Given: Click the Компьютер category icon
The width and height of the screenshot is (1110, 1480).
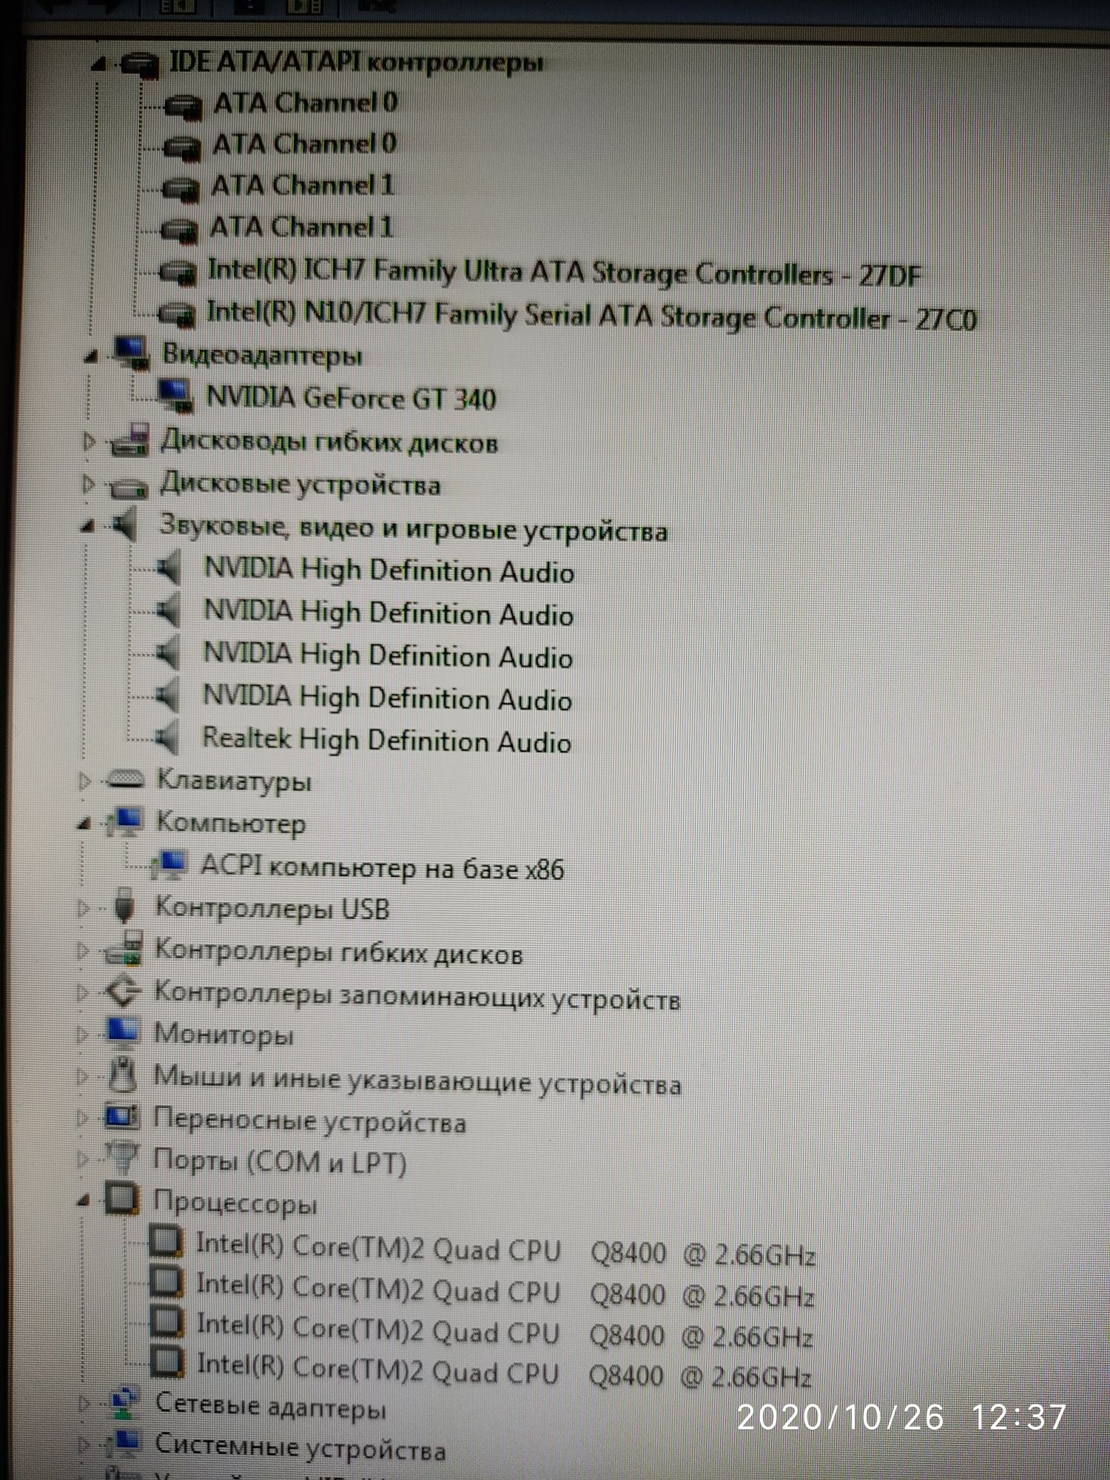Looking at the screenshot, I should click(124, 822).
